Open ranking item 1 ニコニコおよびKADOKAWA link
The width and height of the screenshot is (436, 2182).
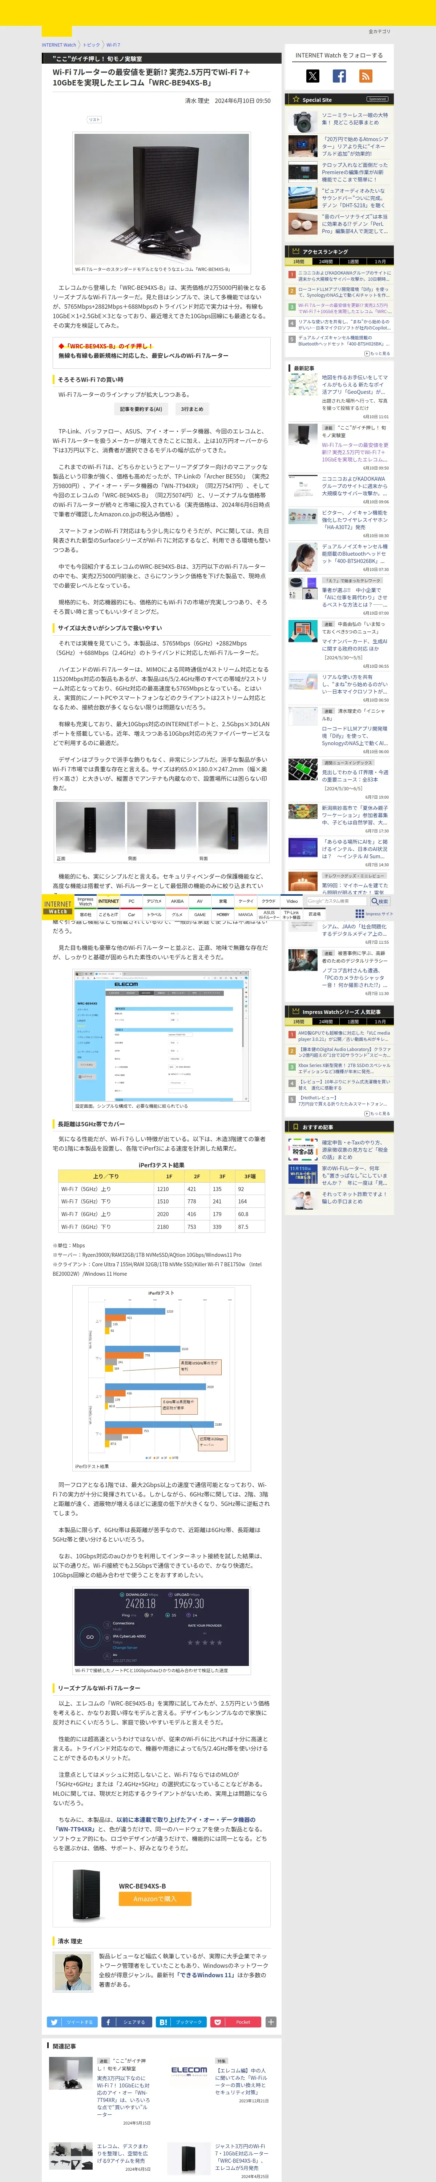tap(344, 276)
